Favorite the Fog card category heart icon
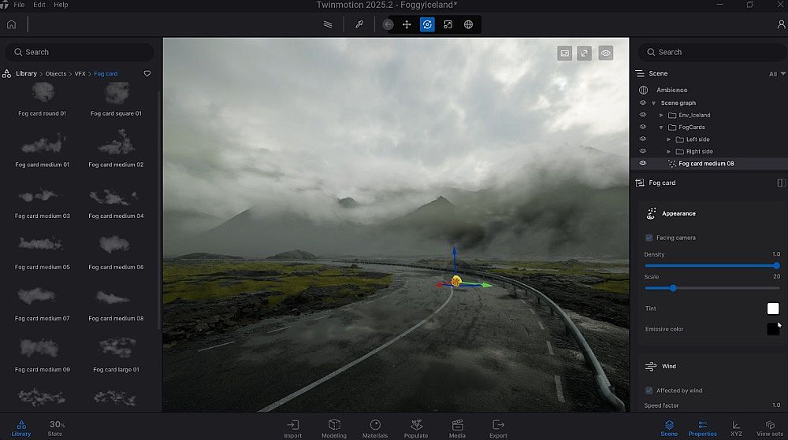 [x=147, y=74]
